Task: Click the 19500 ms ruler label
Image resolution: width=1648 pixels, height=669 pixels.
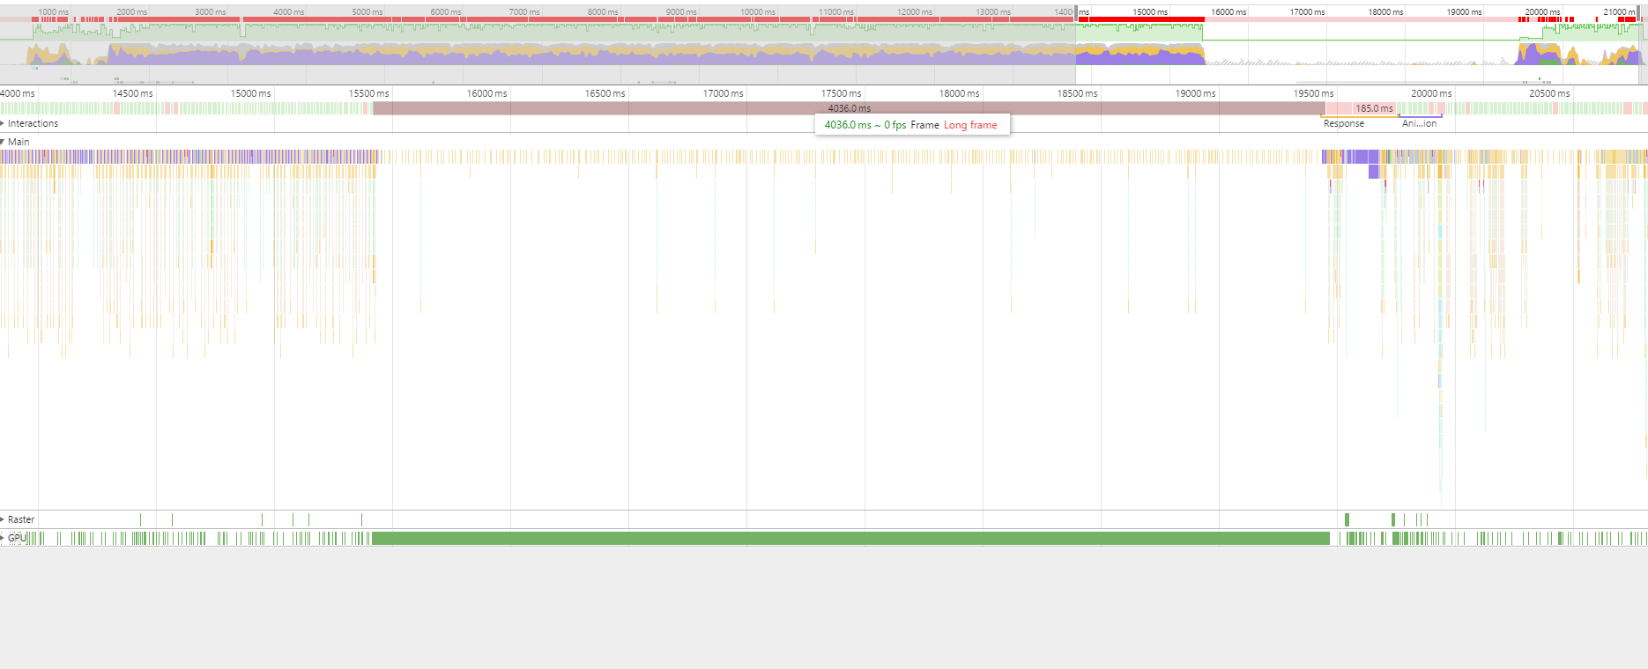Action: click(x=1314, y=93)
